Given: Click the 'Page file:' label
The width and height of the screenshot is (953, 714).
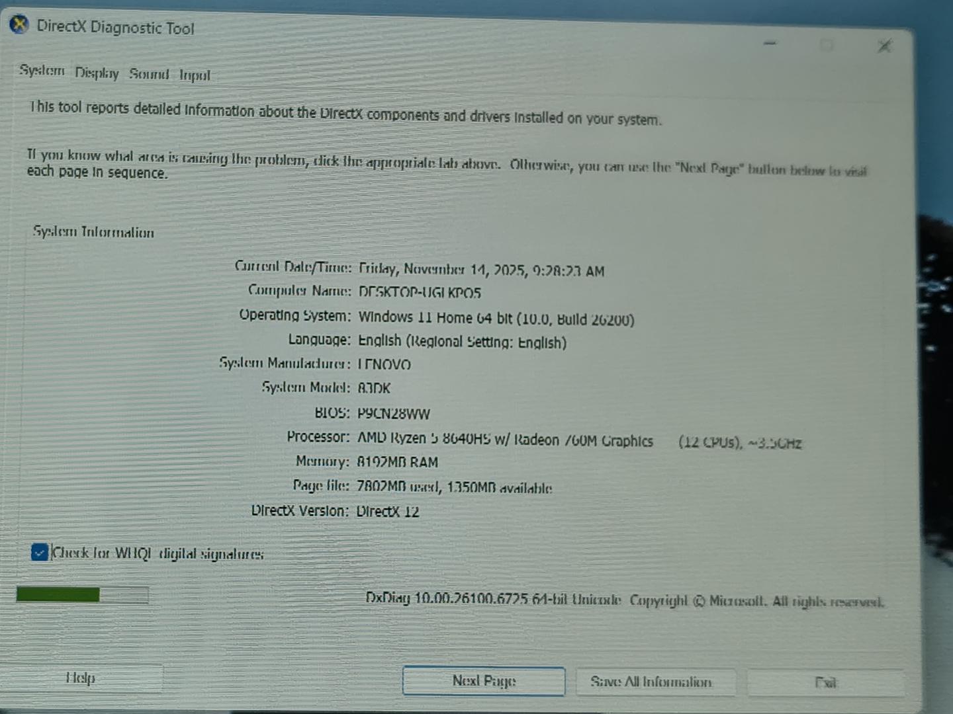Looking at the screenshot, I should (321, 486).
